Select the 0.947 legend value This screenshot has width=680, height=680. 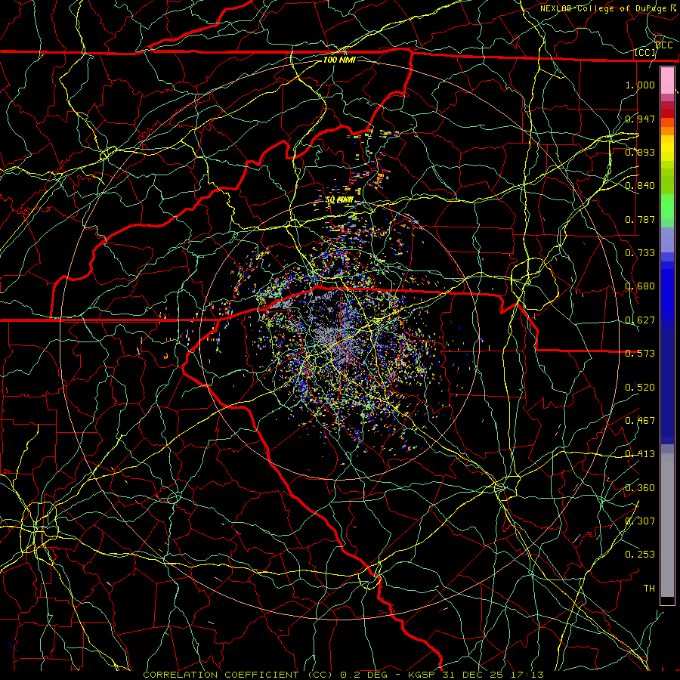pyautogui.click(x=640, y=119)
